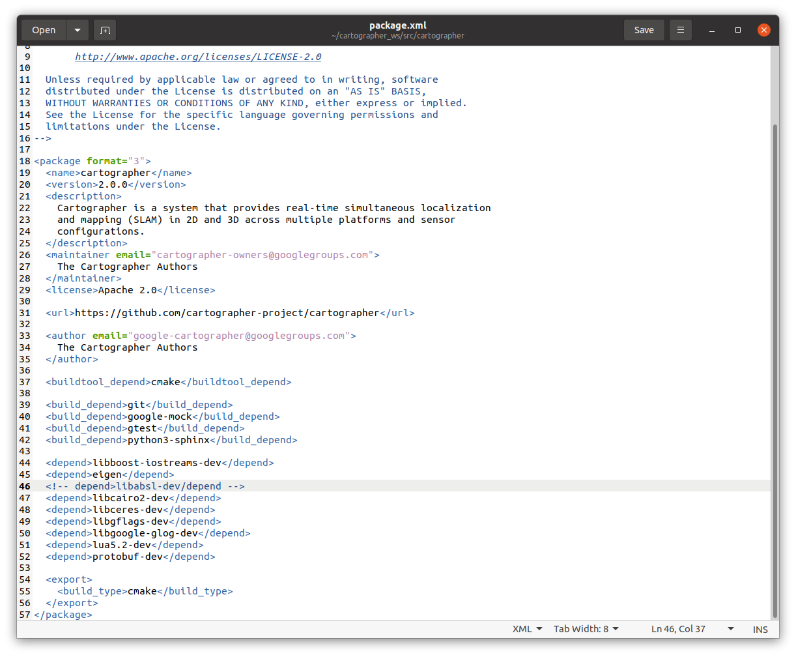Click the depend protobuf-dev line
The width and height of the screenshot is (796, 657).
pyautogui.click(x=130, y=557)
